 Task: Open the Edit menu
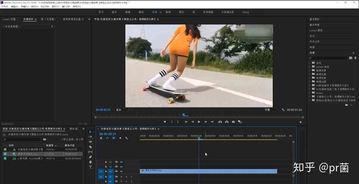pyautogui.click(x=15, y=7)
